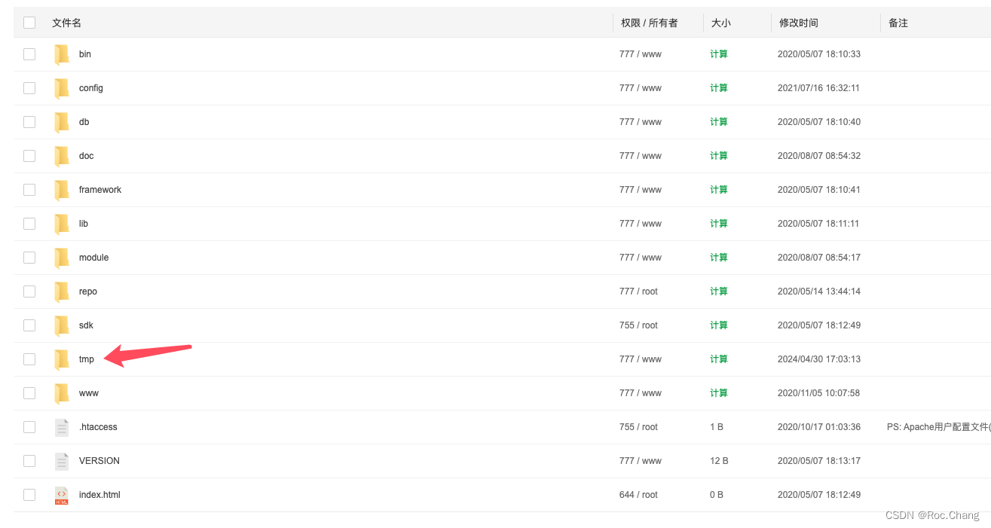
Task: Open the module folder name link
Action: [x=93, y=258]
